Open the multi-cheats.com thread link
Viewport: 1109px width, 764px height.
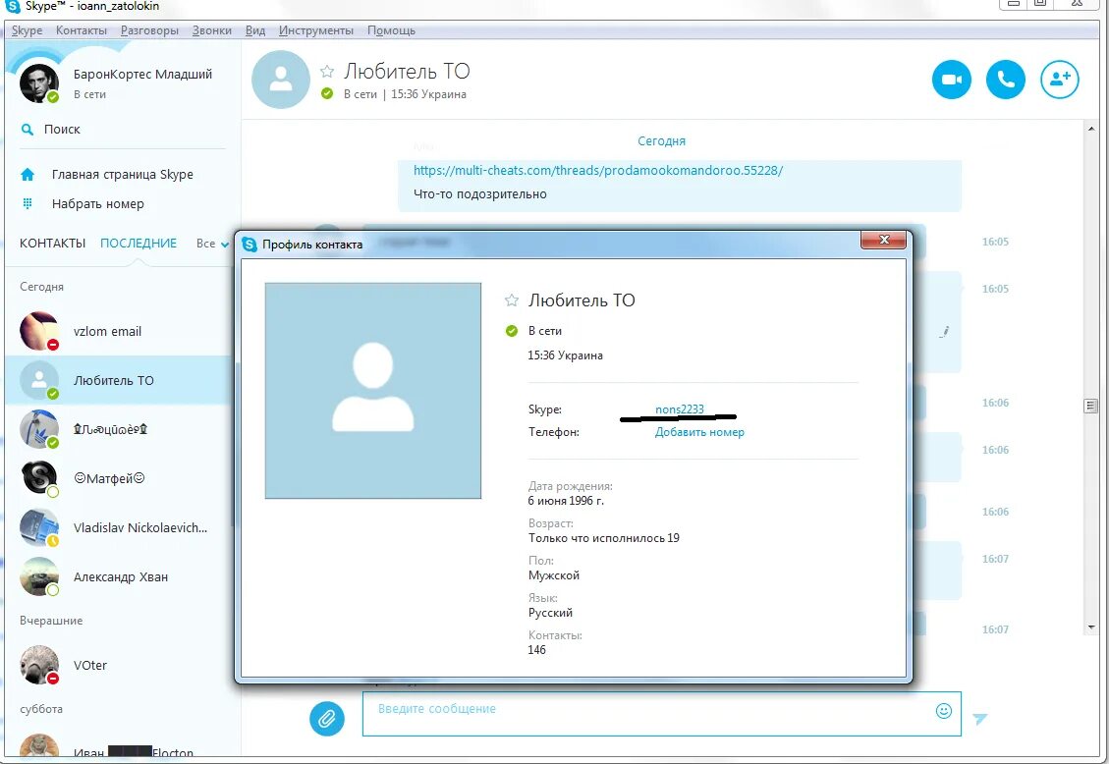[x=597, y=170]
